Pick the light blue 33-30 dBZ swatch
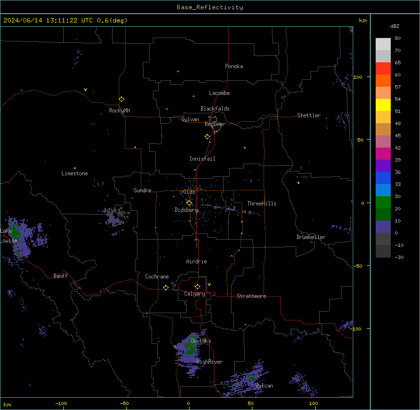 [383, 190]
